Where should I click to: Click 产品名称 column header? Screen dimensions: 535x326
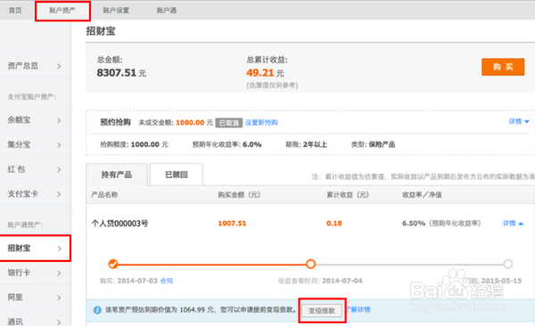[104, 195]
